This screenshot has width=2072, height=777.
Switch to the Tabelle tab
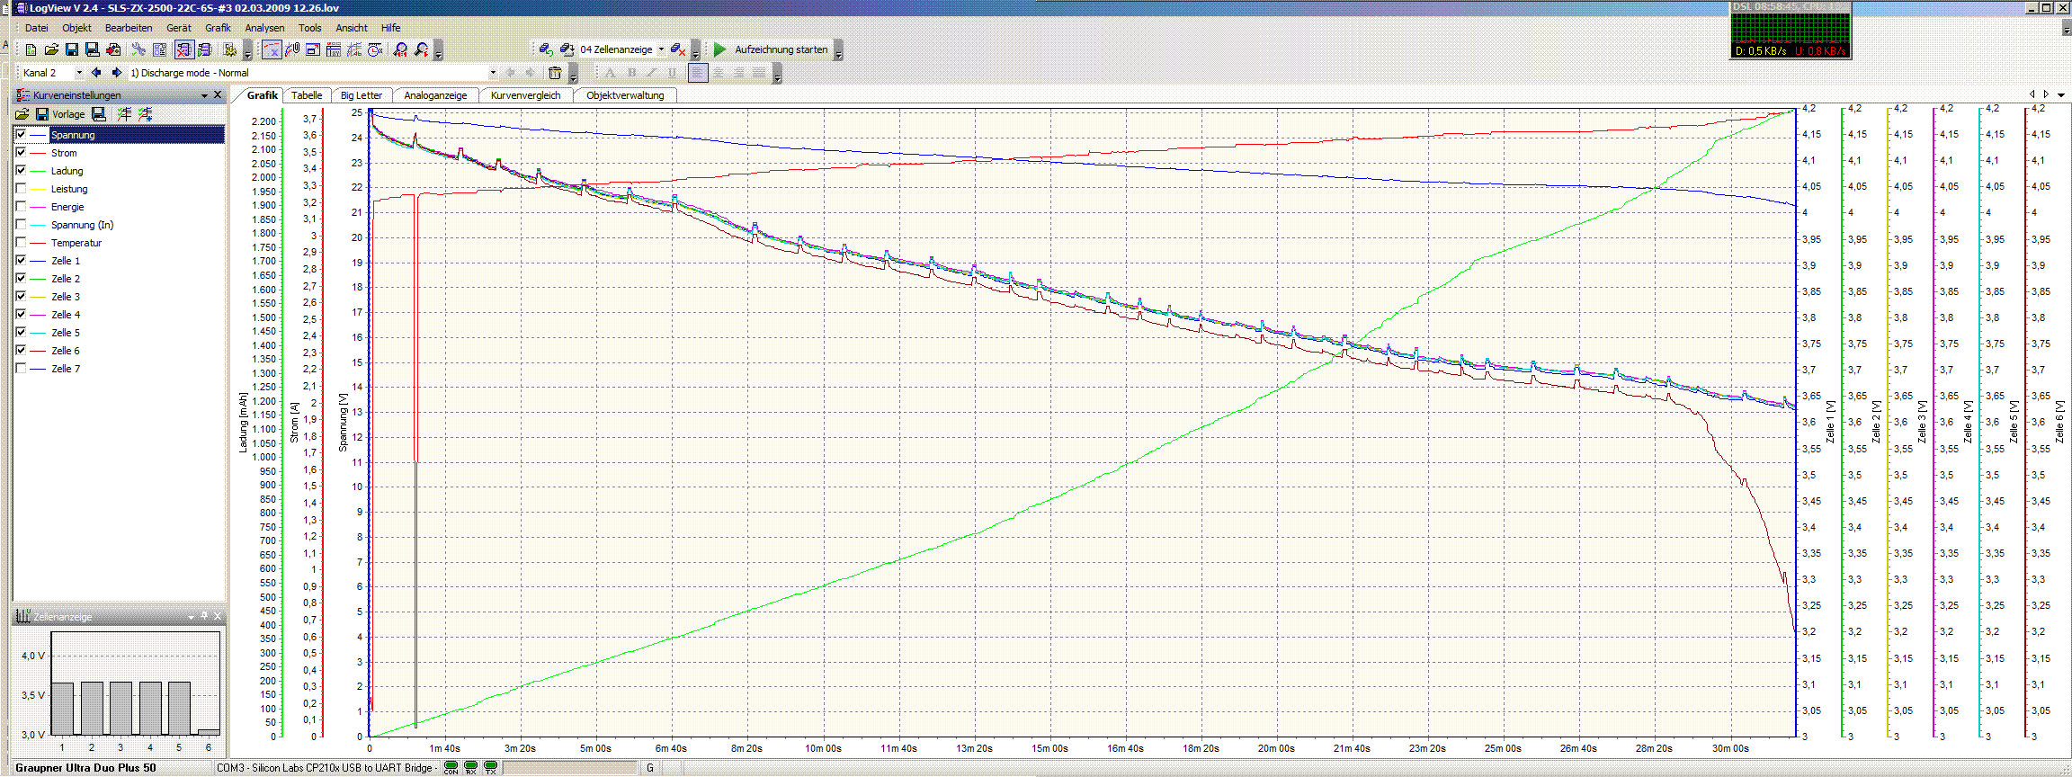(x=307, y=95)
